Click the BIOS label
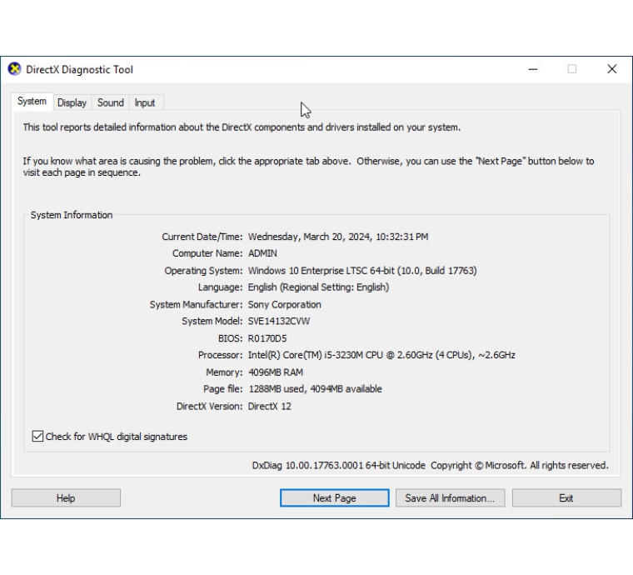 [x=230, y=338]
